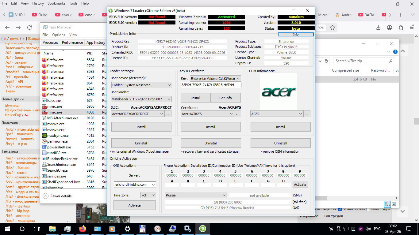Select the powershell.exe process icon
Viewport: 419px width, 235px height.
(x=44, y=147)
